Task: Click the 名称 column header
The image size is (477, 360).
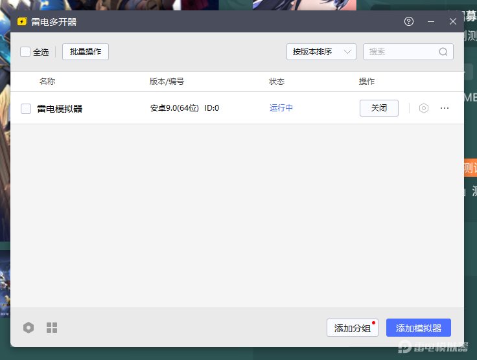Action: point(47,82)
